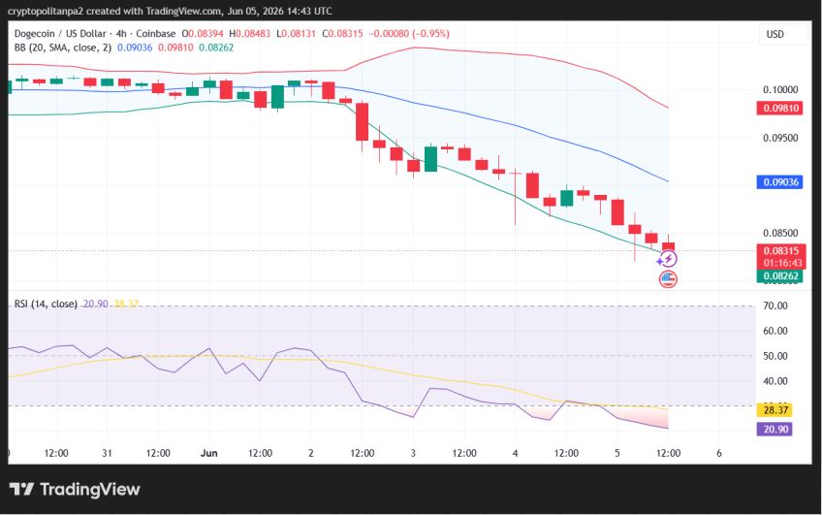Click the latest red candle near 0.08315
822x515 pixels.
coord(669,246)
